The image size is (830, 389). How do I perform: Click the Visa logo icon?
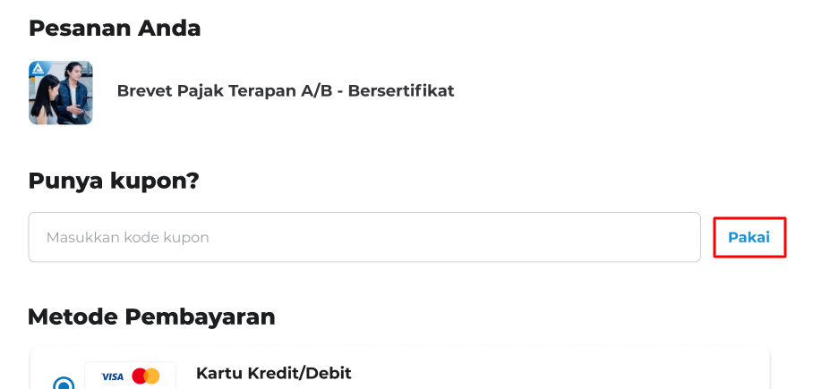[x=112, y=376]
